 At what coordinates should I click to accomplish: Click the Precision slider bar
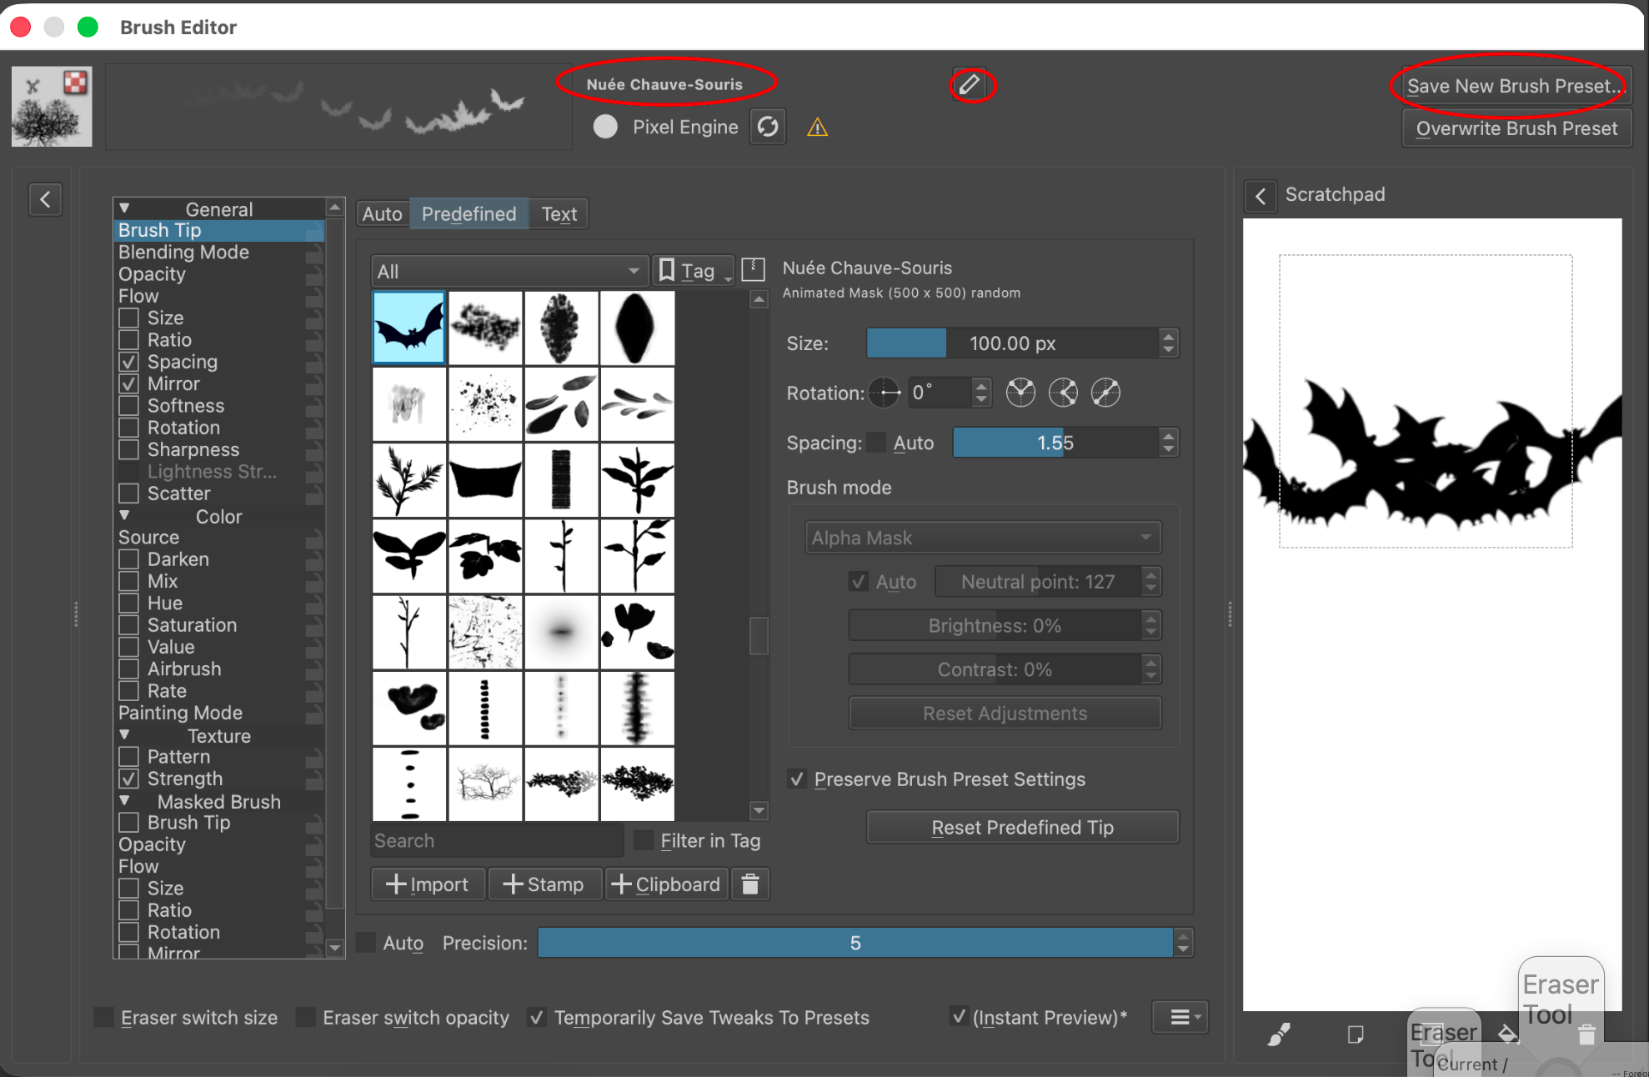click(855, 943)
